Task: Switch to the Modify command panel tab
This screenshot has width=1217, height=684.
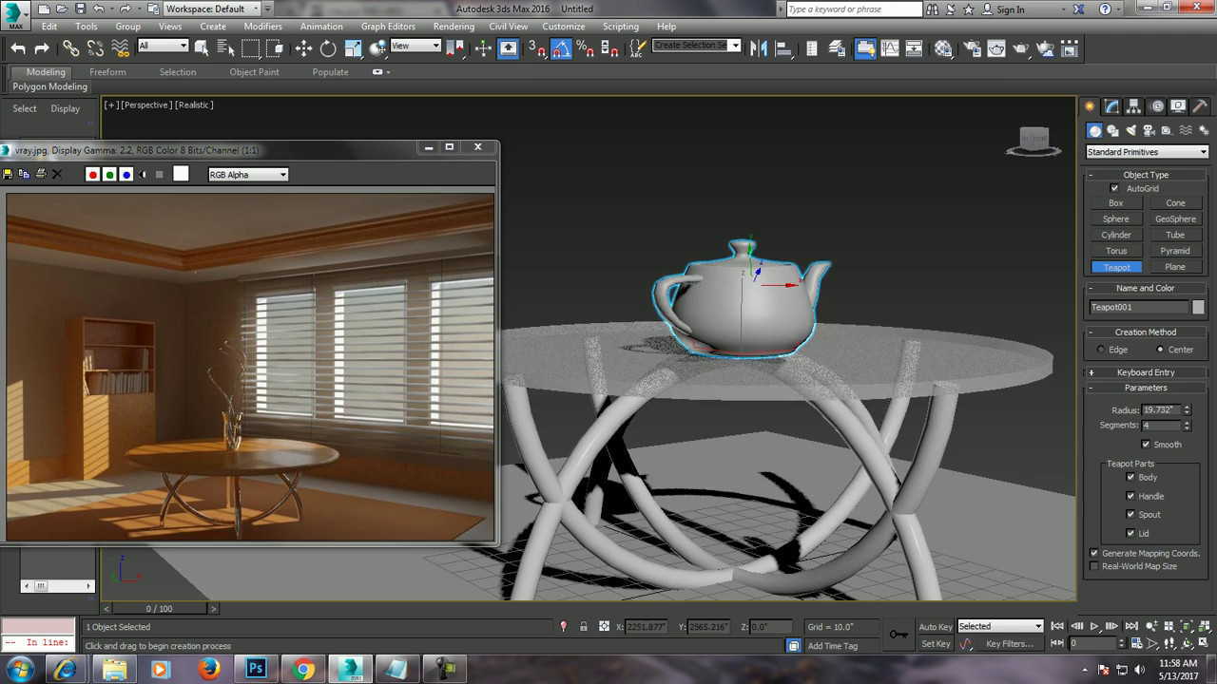Action: point(1112,106)
